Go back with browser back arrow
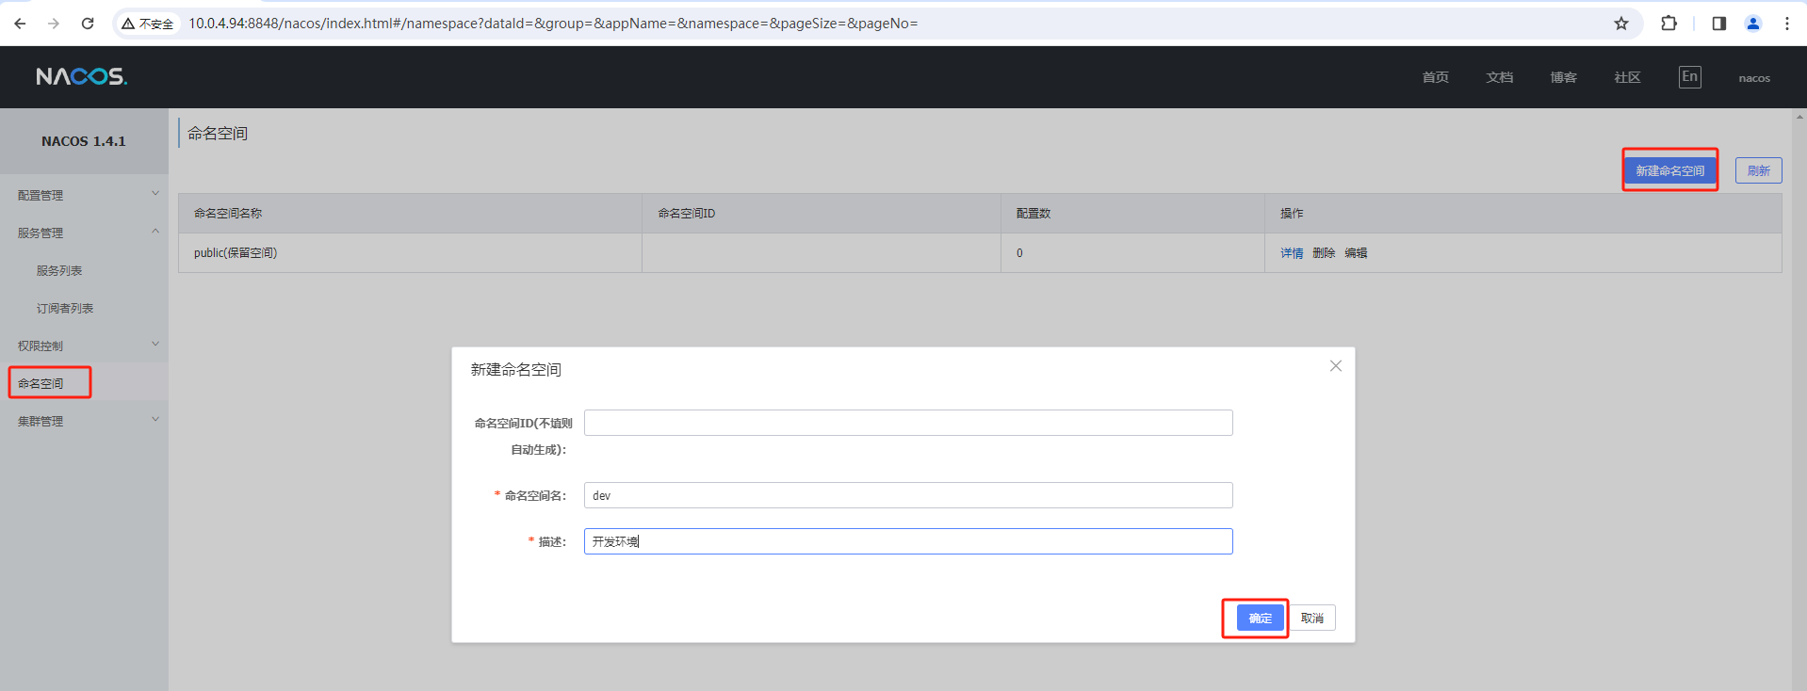The height and width of the screenshot is (691, 1807). click(20, 24)
